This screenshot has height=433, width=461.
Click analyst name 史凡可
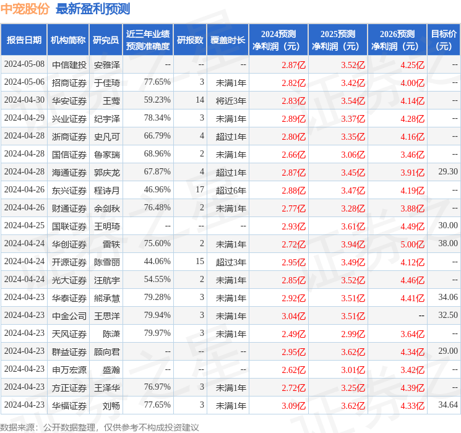(107, 137)
